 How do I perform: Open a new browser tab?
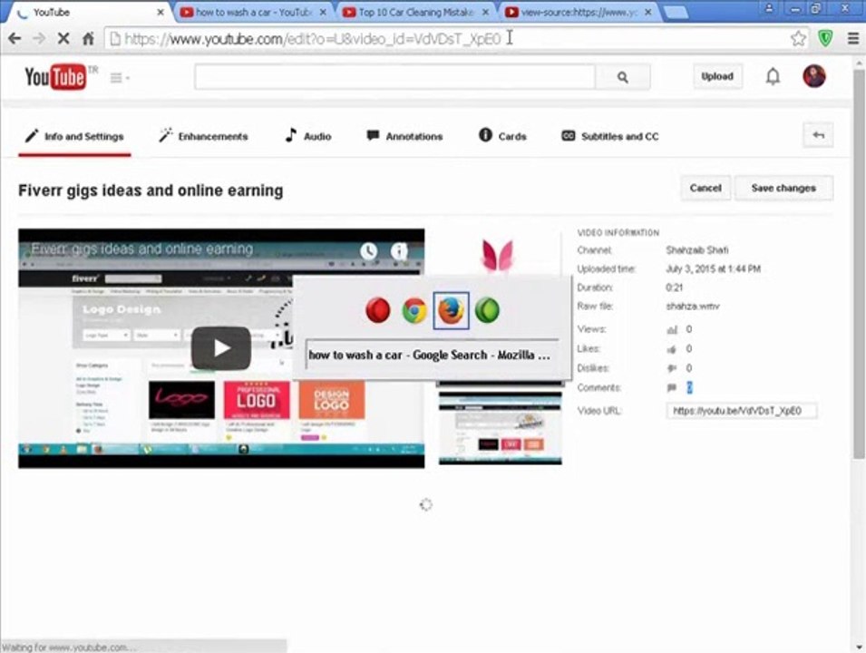675,12
